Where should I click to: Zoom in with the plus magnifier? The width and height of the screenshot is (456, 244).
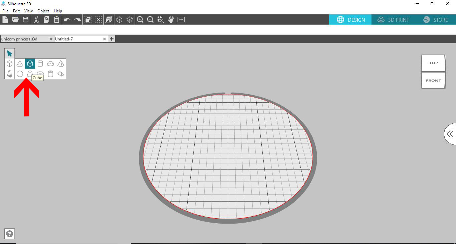[x=140, y=20]
